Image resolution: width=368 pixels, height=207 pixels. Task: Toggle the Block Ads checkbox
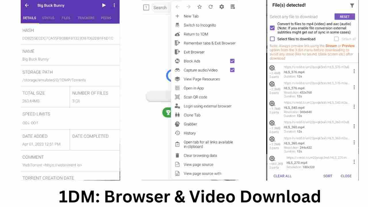[x=232, y=61]
